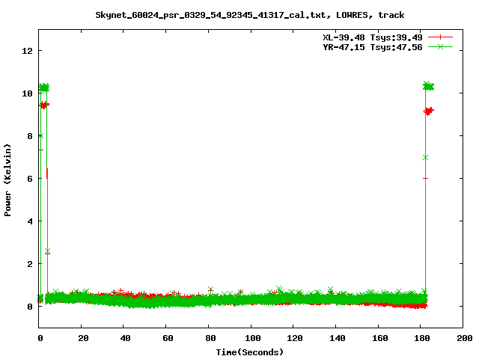The height and width of the screenshot is (359, 479).
Task: Click the x-axis tick label 100
Action: coord(253,338)
